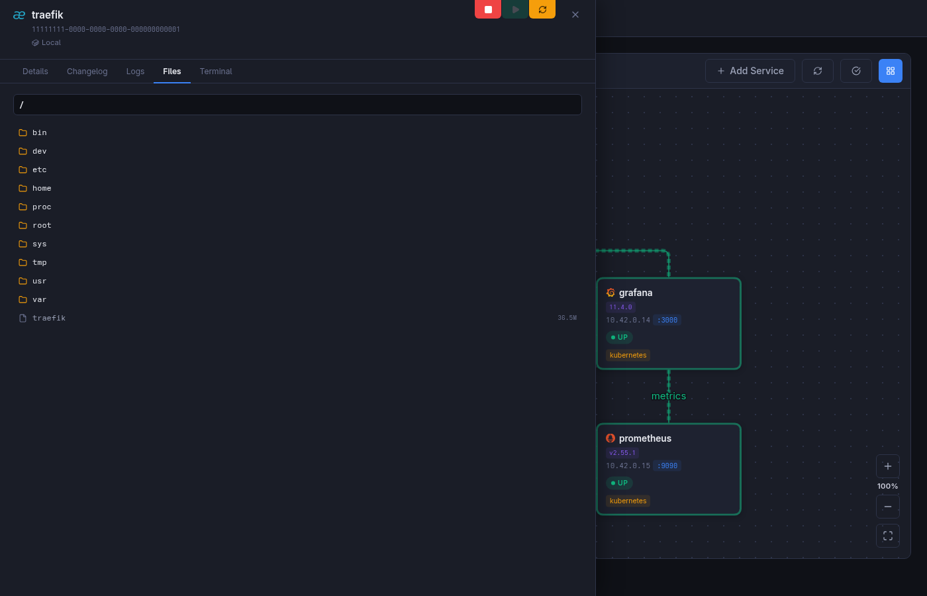The image size is (927, 596).
Task: Focus the file path input field
Action: [x=297, y=105]
